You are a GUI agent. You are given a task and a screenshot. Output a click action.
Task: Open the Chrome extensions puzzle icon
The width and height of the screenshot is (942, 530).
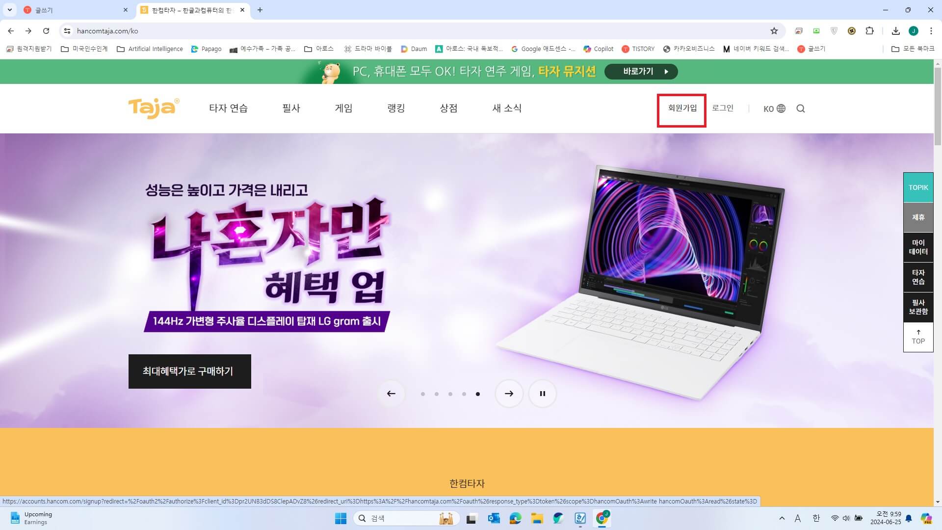tap(870, 31)
